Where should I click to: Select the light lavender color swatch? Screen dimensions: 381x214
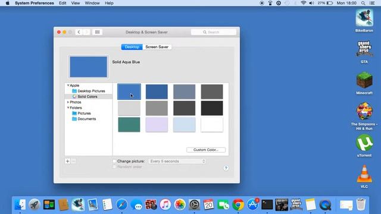tap(157, 125)
